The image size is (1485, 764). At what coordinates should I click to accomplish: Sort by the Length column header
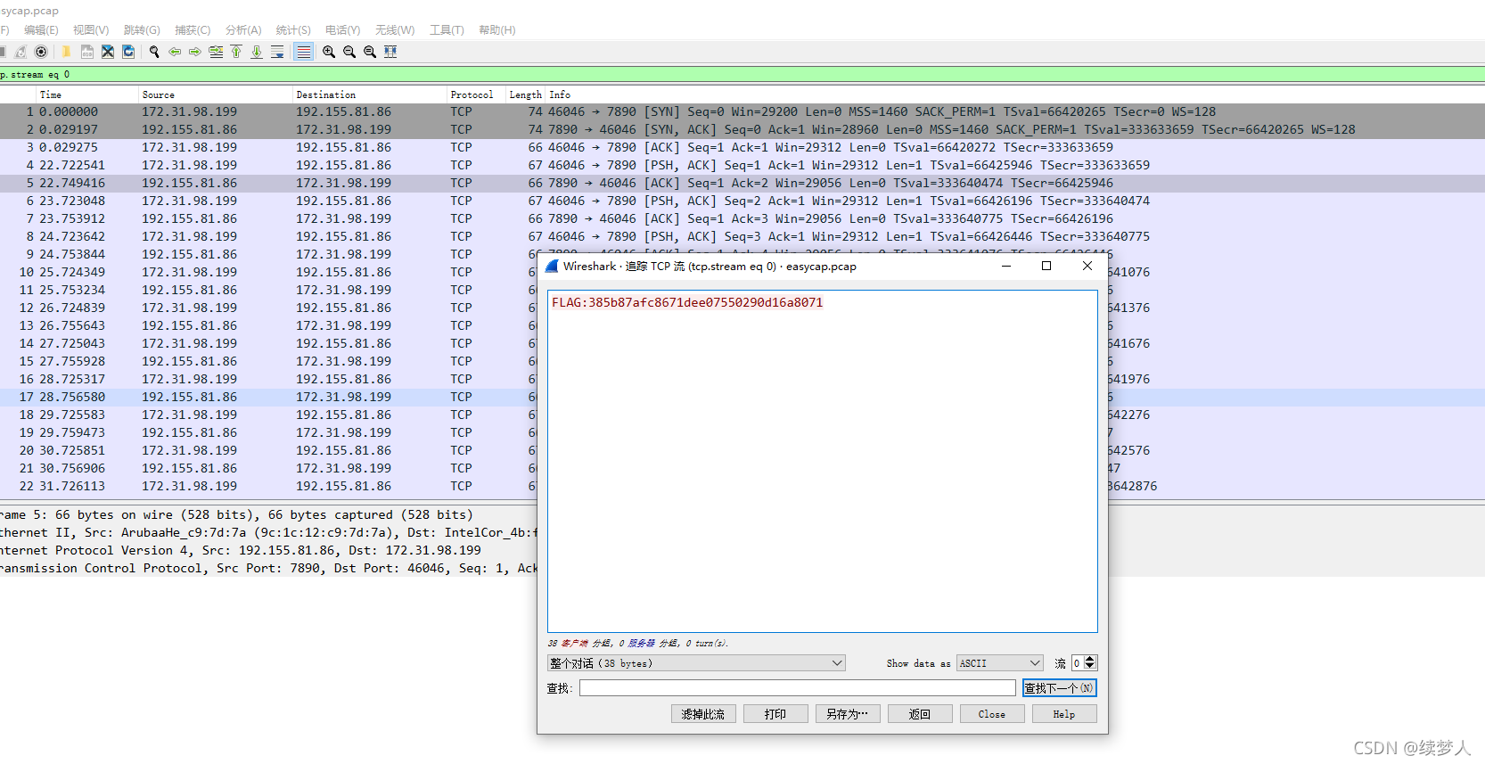point(525,94)
